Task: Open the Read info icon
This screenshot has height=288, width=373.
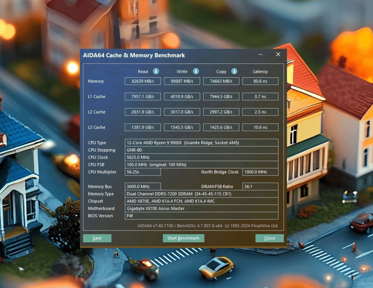Action: coord(156,71)
